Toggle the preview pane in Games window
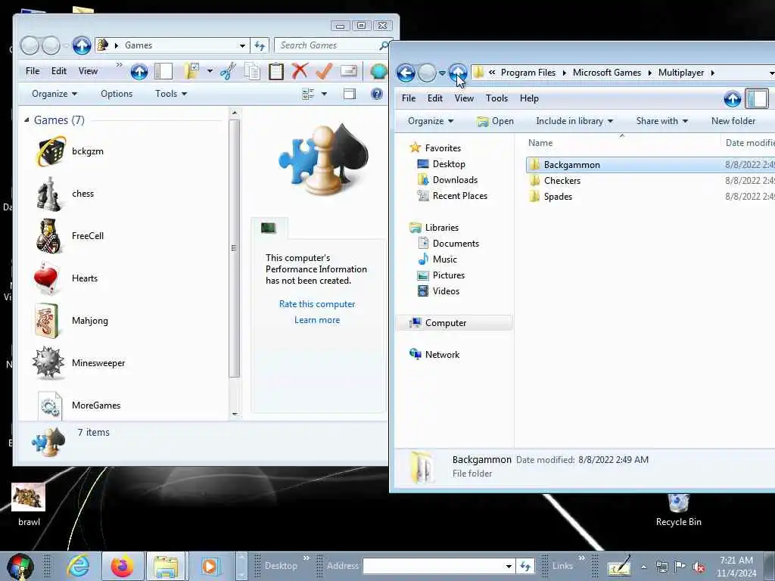The width and height of the screenshot is (775, 581). [350, 94]
